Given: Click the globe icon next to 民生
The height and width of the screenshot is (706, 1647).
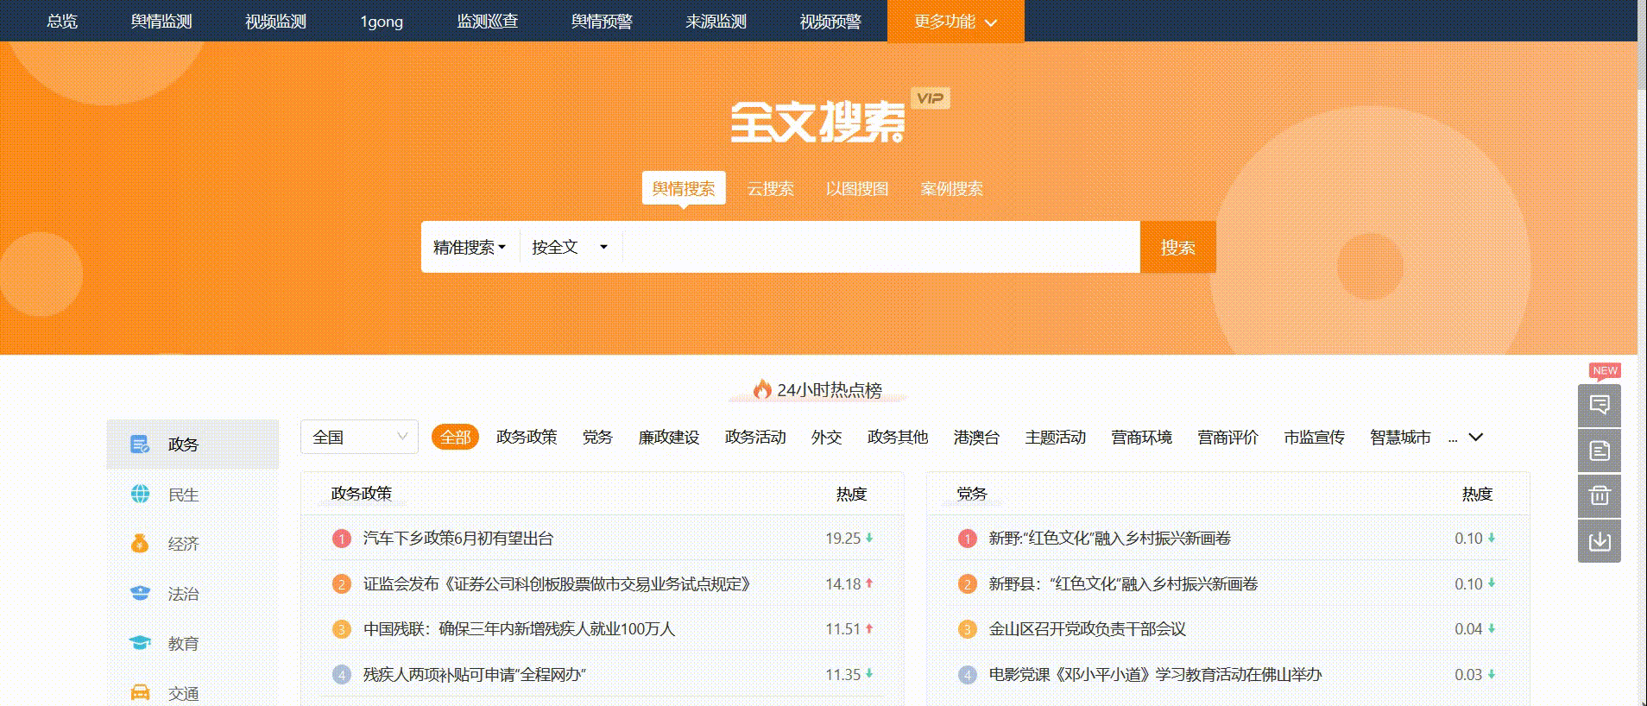Looking at the screenshot, I should (x=140, y=494).
